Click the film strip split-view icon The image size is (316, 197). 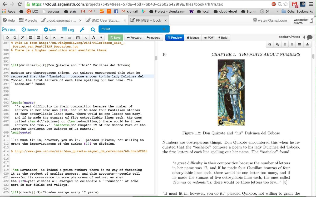point(78,38)
